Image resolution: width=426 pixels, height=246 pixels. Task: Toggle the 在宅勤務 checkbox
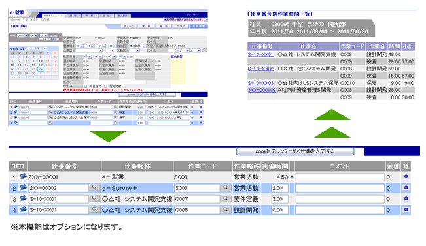[105, 86]
